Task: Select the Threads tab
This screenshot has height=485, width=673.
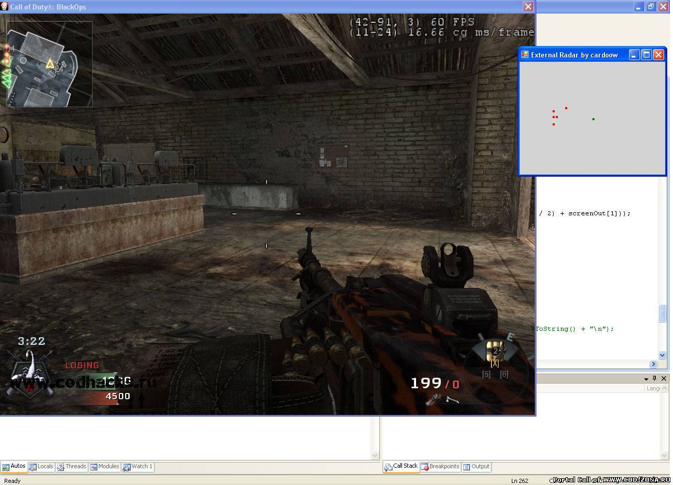Action: (72, 467)
